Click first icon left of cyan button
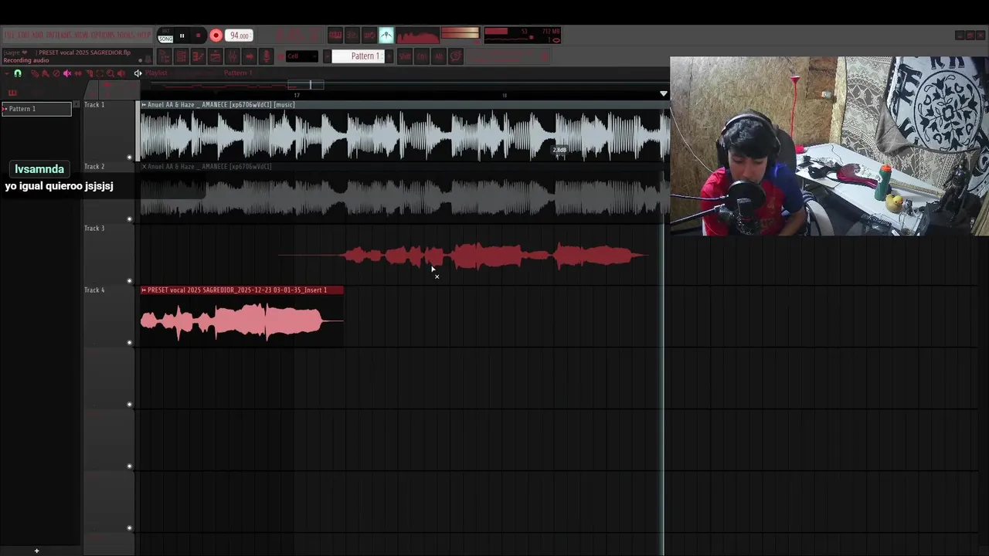989x556 pixels. pyautogui.click(x=369, y=35)
